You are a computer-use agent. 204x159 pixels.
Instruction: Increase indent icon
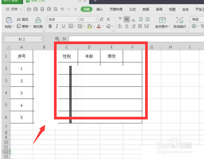pyautogui.click(x=147, y=19)
